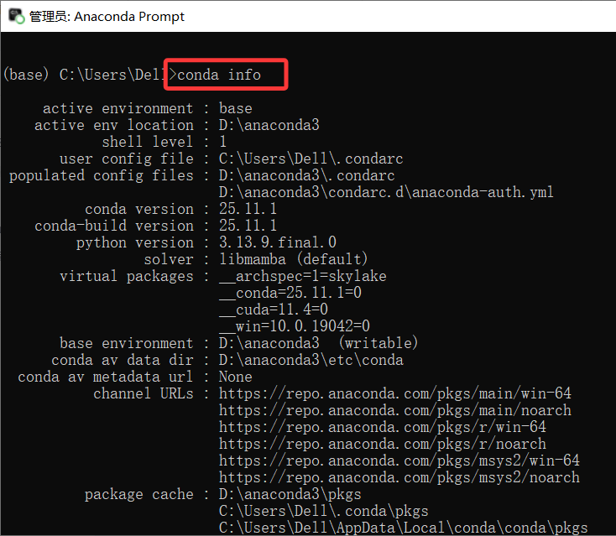This screenshot has height=536, width=616.
Task: Click the 'user config file' label
Action: pyautogui.click(x=127, y=159)
